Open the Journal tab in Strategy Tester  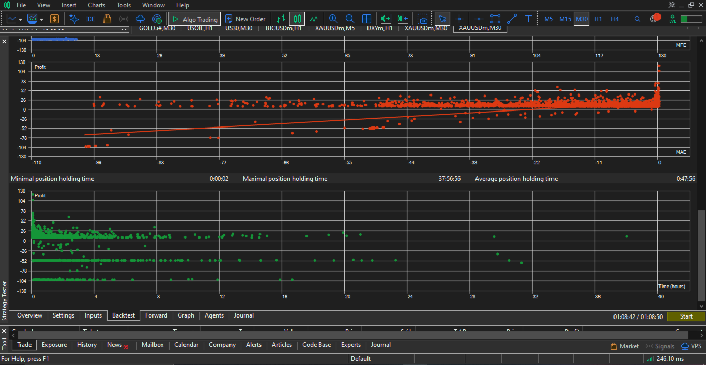point(244,315)
